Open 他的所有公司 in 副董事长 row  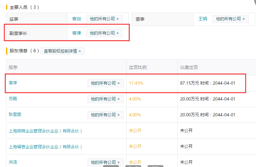104,33
